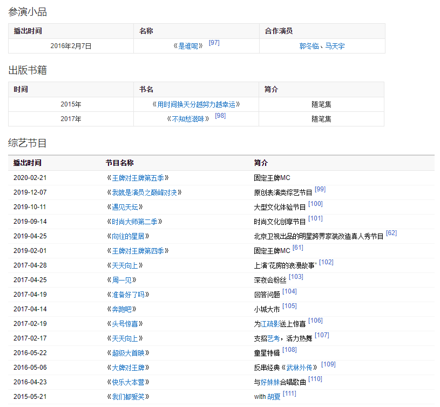Click 胡夏 name link

[x=274, y=397]
